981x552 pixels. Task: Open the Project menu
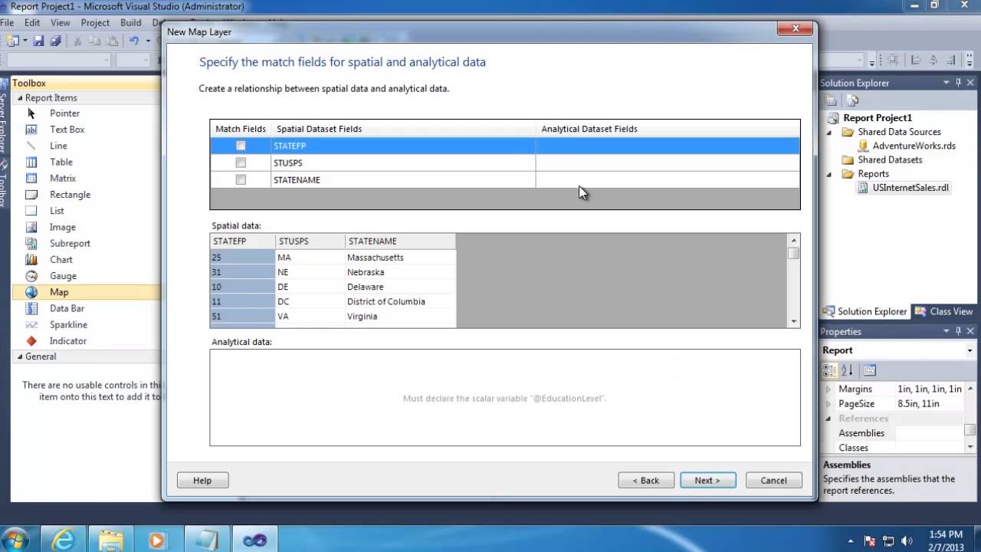pos(95,23)
